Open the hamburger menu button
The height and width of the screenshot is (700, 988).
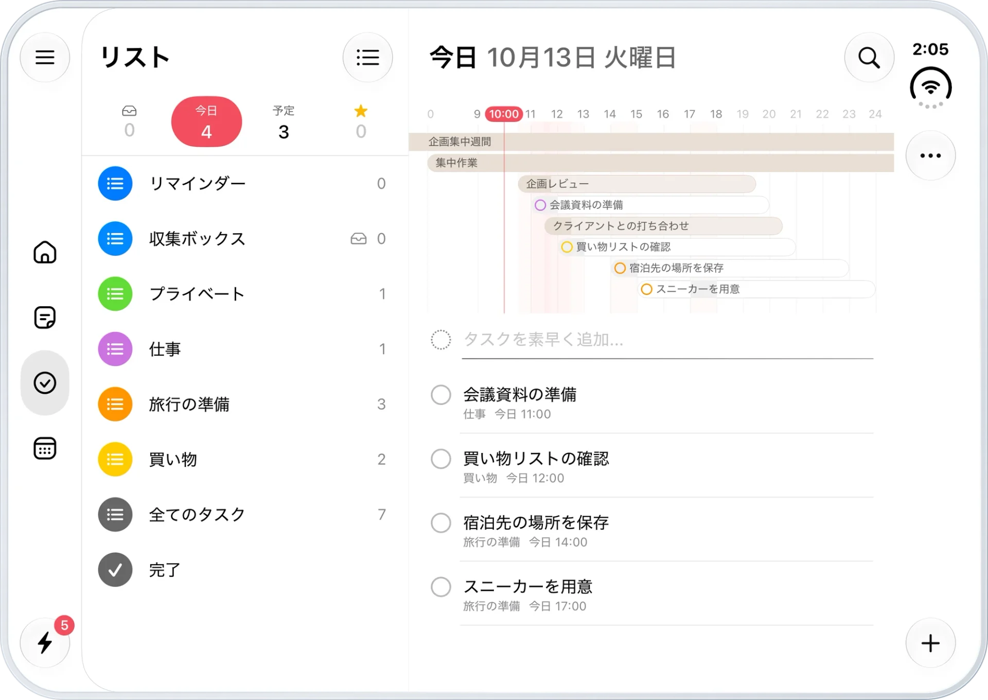tap(45, 57)
